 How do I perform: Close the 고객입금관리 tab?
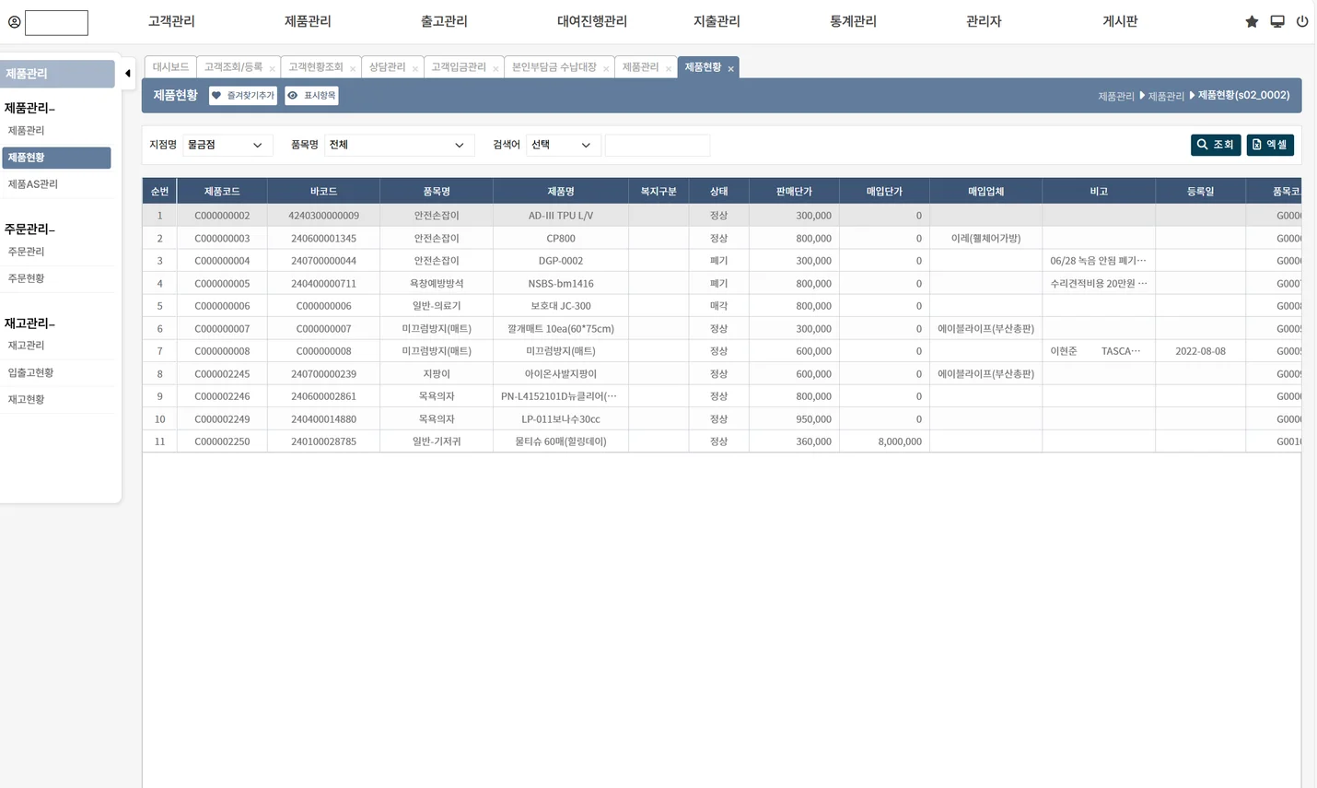(495, 69)
